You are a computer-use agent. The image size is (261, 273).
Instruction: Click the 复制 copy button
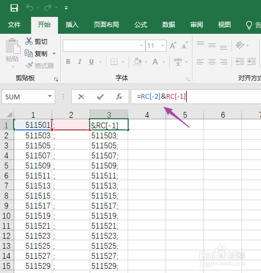click(x=36, y=53)
